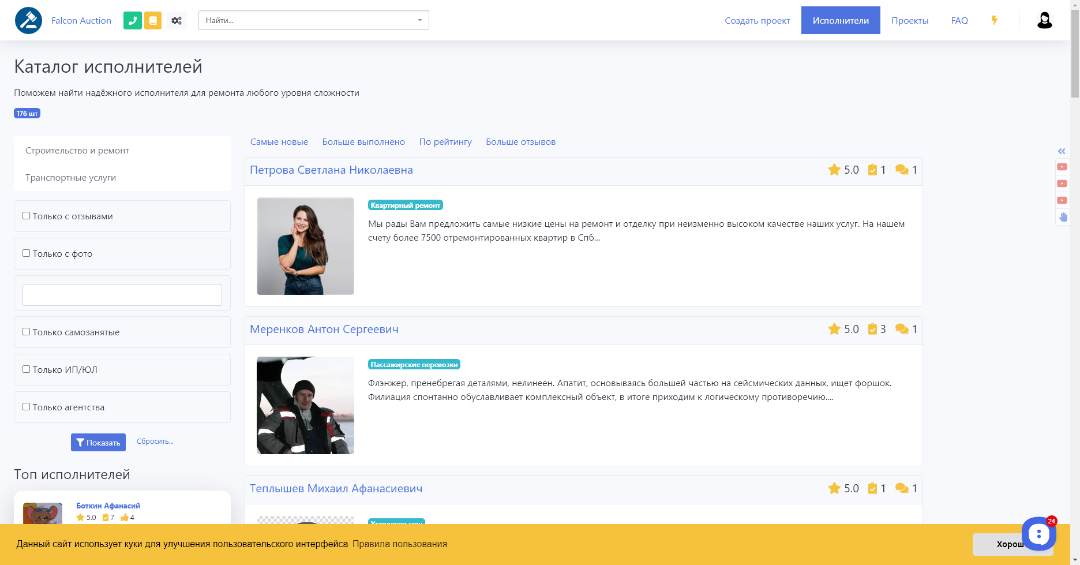The height and width of the screenshot is (565, 1080).
Task: Open the 'Петрова Светлана Николаевна' profile link
Action: (x=331, y=170)
